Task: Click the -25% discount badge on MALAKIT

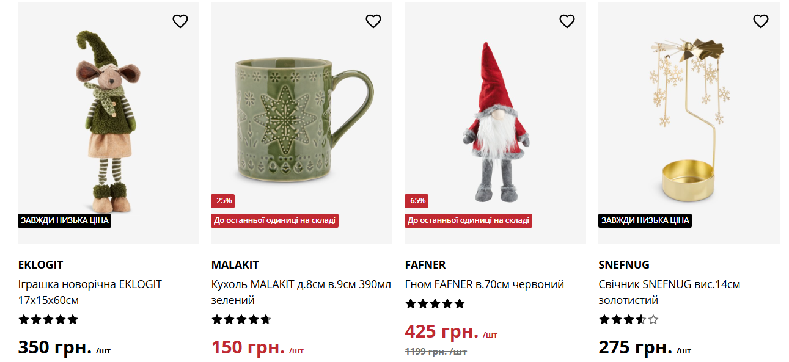Action: point(222,201)
